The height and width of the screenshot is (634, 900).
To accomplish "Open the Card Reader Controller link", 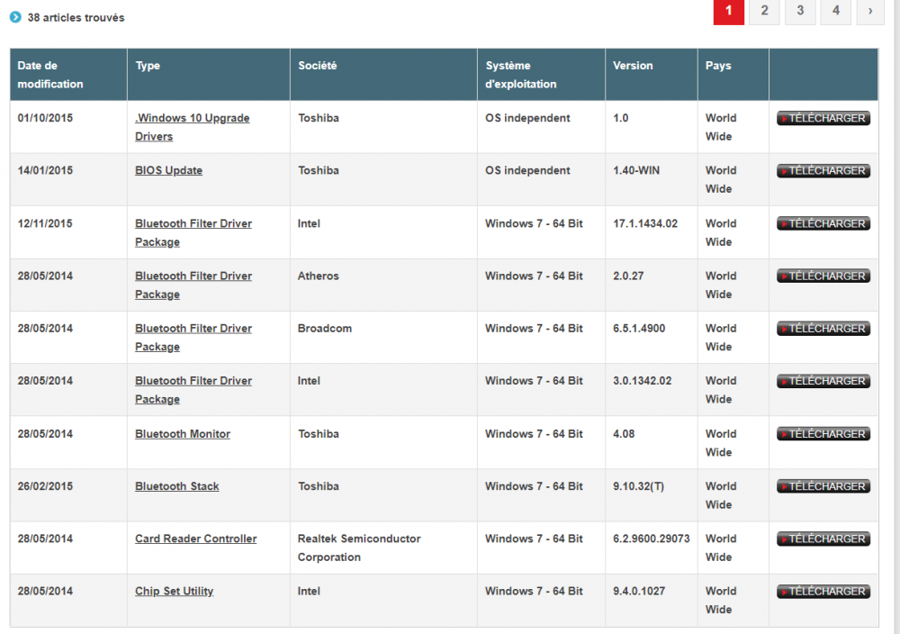I will tap(195, 539).
